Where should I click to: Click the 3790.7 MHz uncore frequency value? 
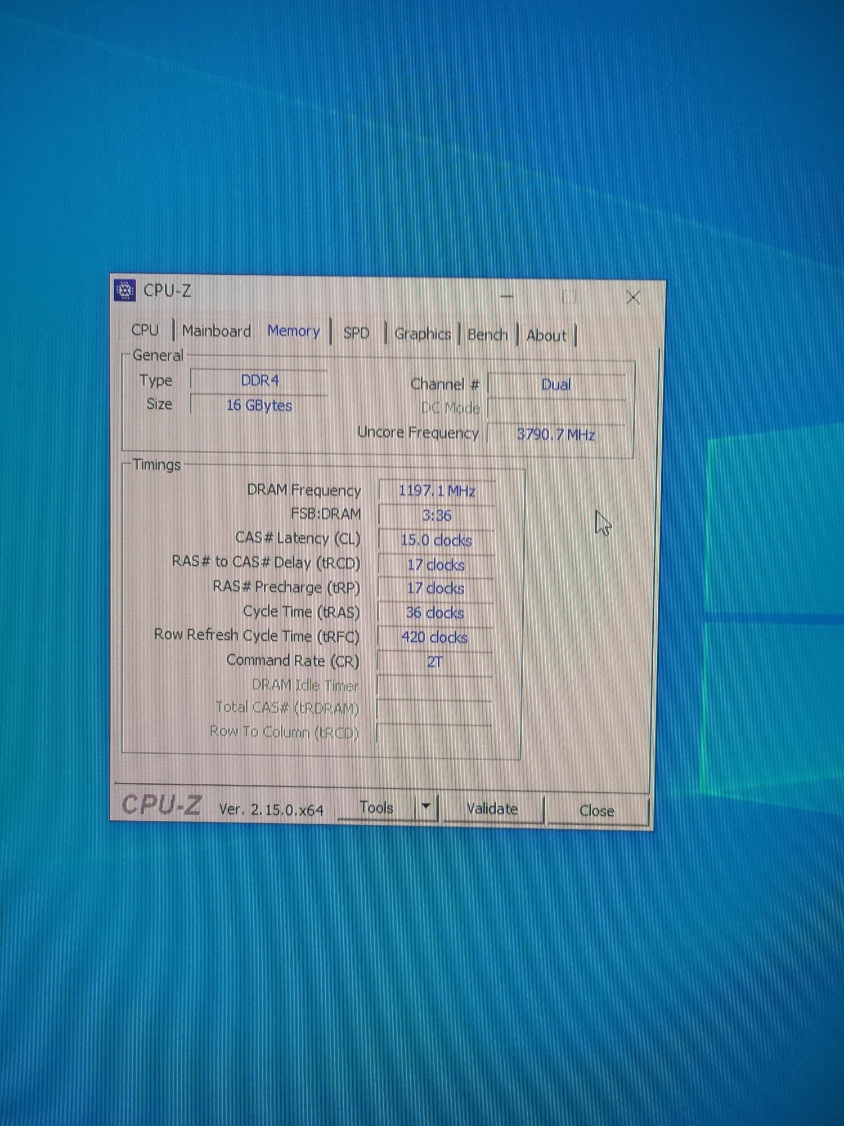click(556, 435)
